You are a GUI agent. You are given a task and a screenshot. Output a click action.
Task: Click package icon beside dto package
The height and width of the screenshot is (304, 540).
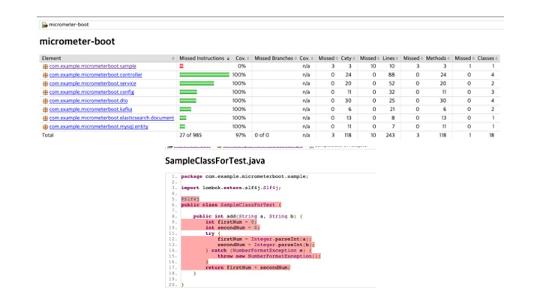[45, 101]
